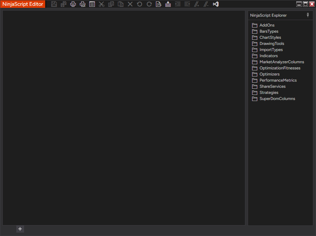The image size is (316, 236).
Task: Expand the ImportTypes folder
Action: (x=267, y=50)
